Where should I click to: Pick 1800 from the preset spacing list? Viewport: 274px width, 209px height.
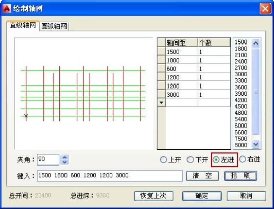click(241, 49)
